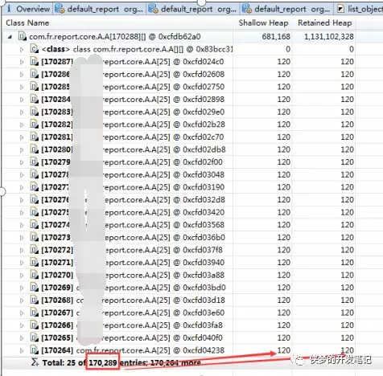Click the class icon in <class> row

(x=35, y=49)
